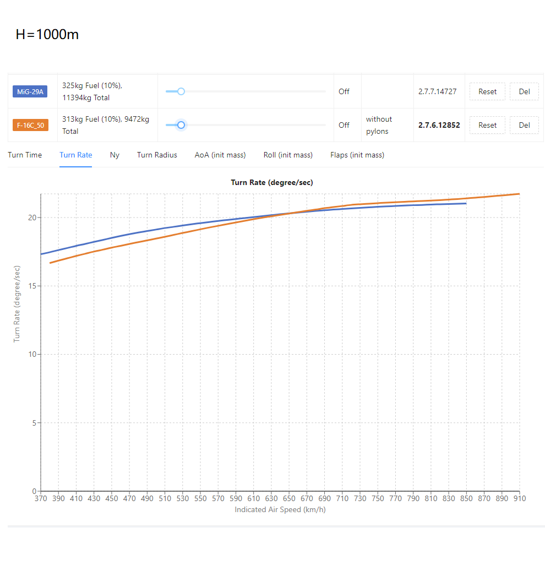Click the blue MiG-29A aircraft tag

click(x=30, y=92)
